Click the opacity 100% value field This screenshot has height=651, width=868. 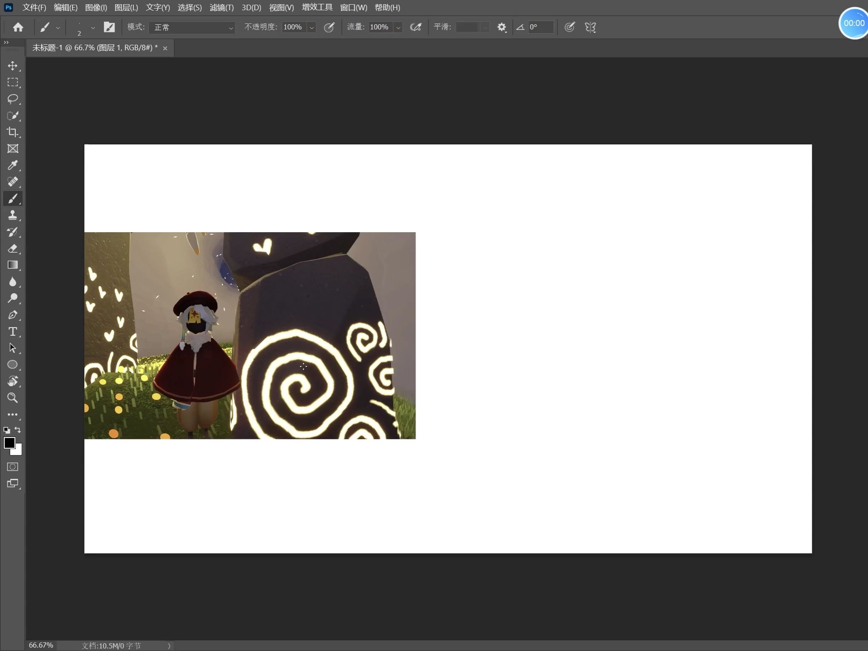click(294, 27)
